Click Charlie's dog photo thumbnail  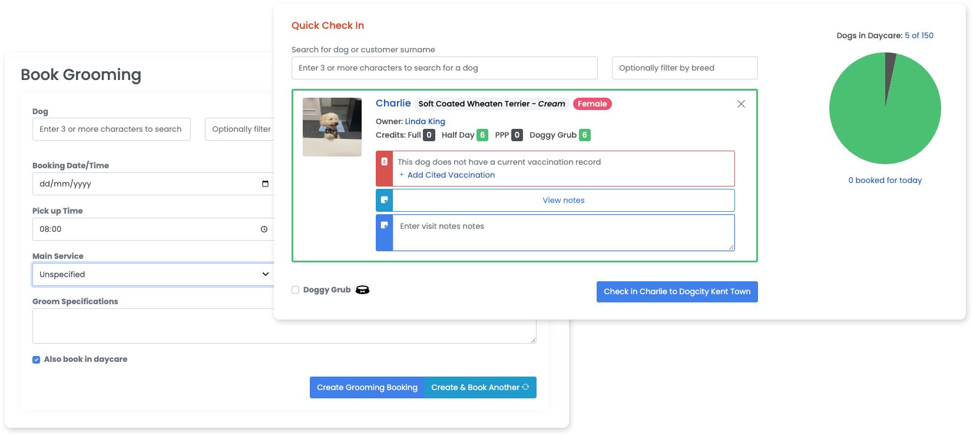tap(332, 127)
